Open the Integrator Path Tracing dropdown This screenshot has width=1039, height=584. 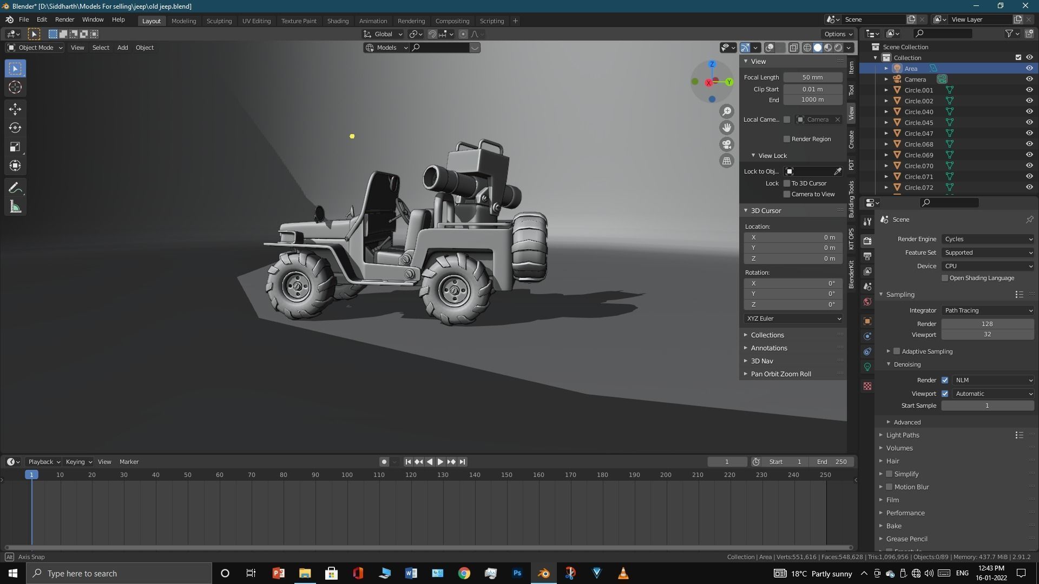pos(988,310)
